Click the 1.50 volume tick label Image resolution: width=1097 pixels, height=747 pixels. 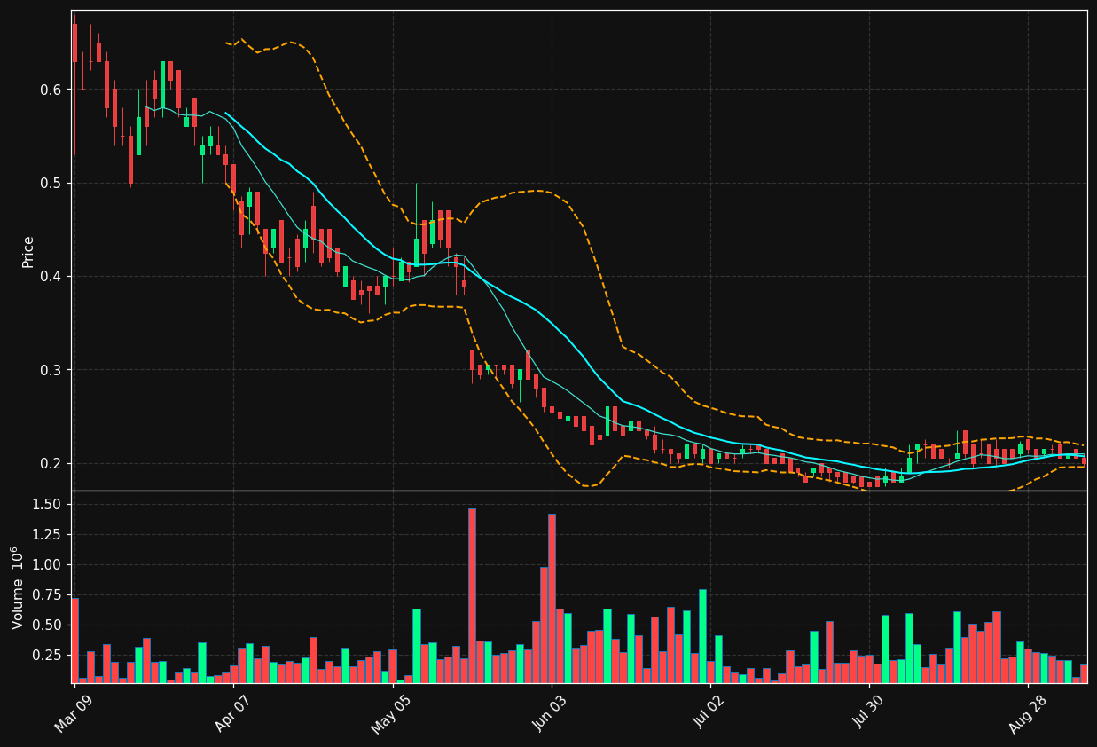tap(46, 504)
